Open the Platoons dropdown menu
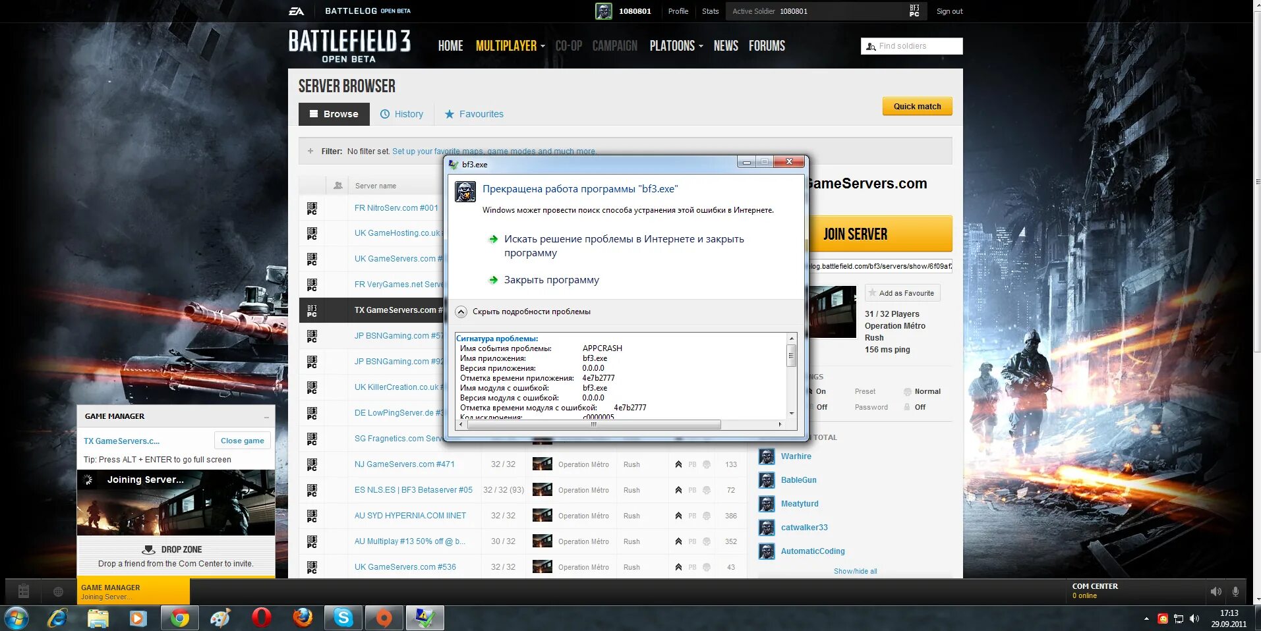The height and width of the screenshot is (631, 1261). pos(676,46)
